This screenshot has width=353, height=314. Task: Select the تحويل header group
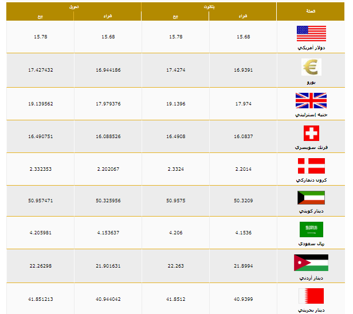tap(73, 6)
